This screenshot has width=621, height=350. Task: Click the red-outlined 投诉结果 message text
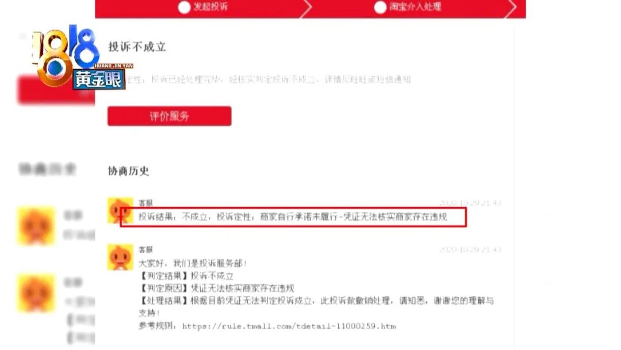(293, 217)
